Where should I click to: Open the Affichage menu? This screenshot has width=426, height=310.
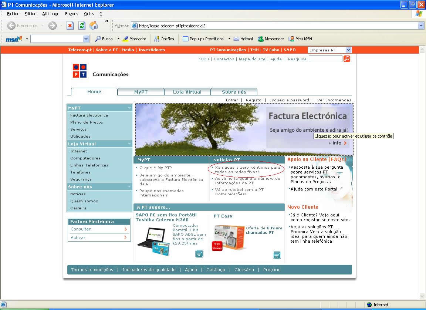[51, 14]
